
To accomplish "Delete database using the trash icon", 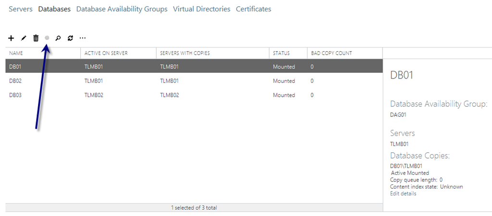I will (36, 38).
